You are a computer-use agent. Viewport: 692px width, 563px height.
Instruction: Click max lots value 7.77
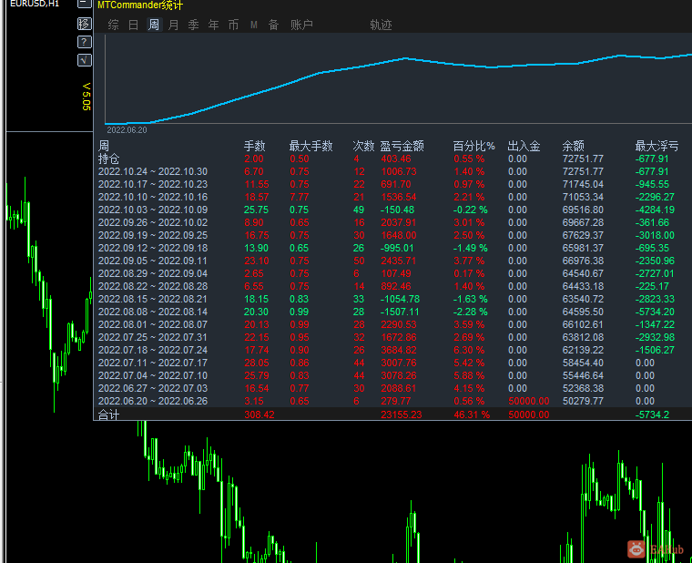click(x=300, y=197)
